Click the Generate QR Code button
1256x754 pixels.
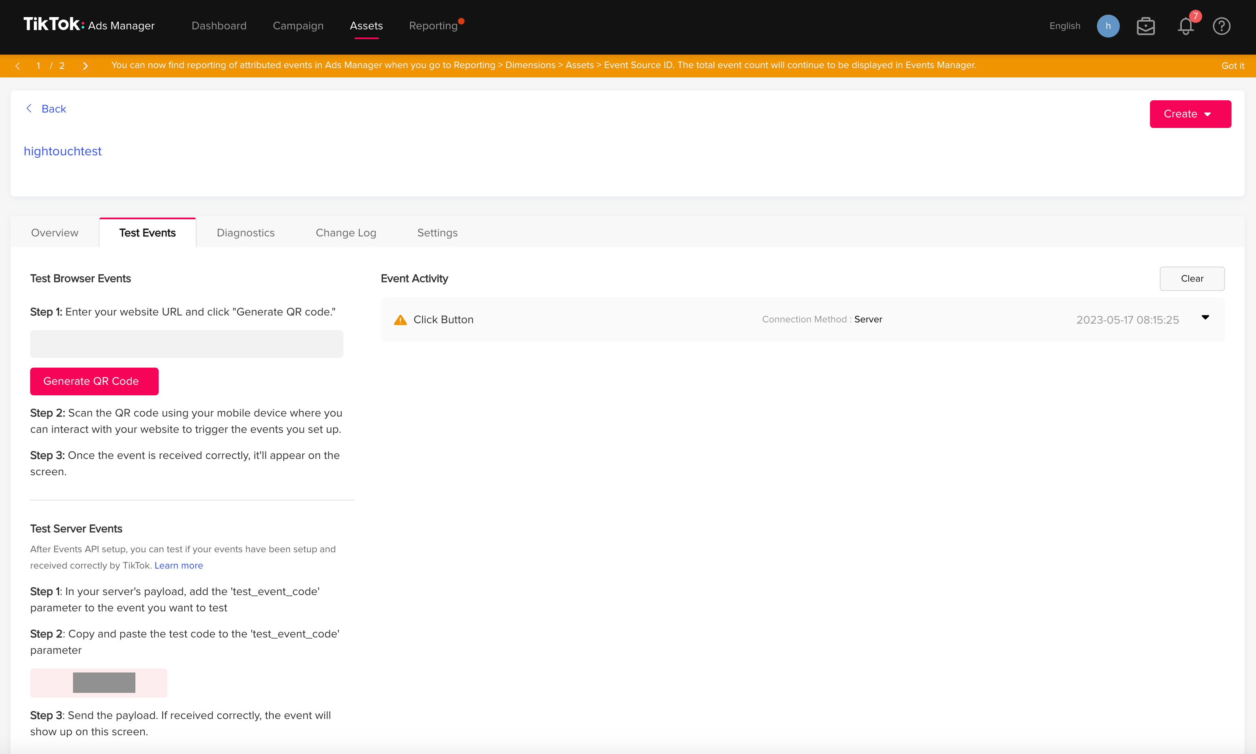click(x=94, y=381)
